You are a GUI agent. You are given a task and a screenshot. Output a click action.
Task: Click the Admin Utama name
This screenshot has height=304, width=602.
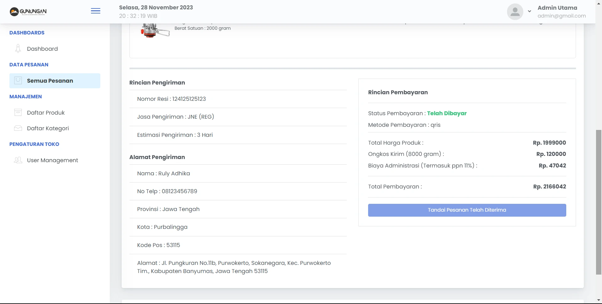pyautogui.click(x=557, y=8)
